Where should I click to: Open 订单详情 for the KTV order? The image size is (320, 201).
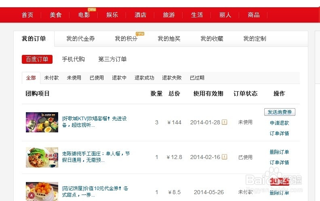[x=279, y=134]
